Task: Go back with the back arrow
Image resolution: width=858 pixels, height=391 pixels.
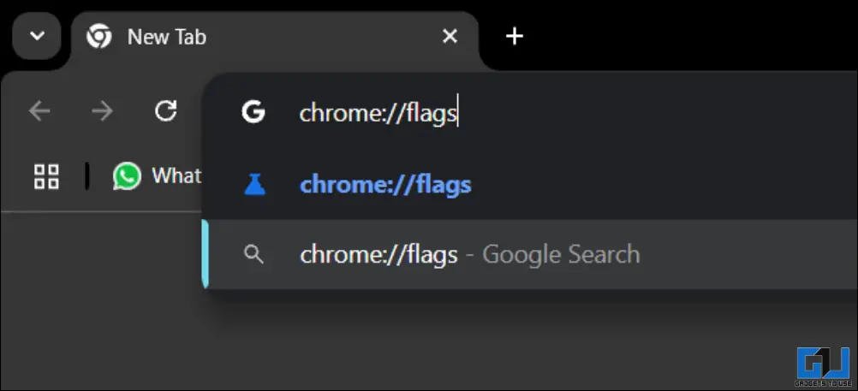Action: tap(39, 111)
